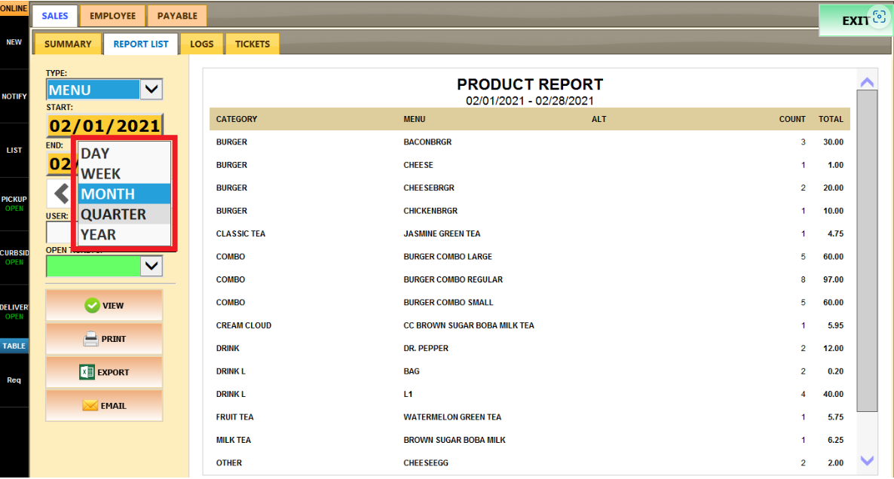Click the envelope icon on Email
Viewport: 894px width, 479px height.
click(x=90, y=405)
